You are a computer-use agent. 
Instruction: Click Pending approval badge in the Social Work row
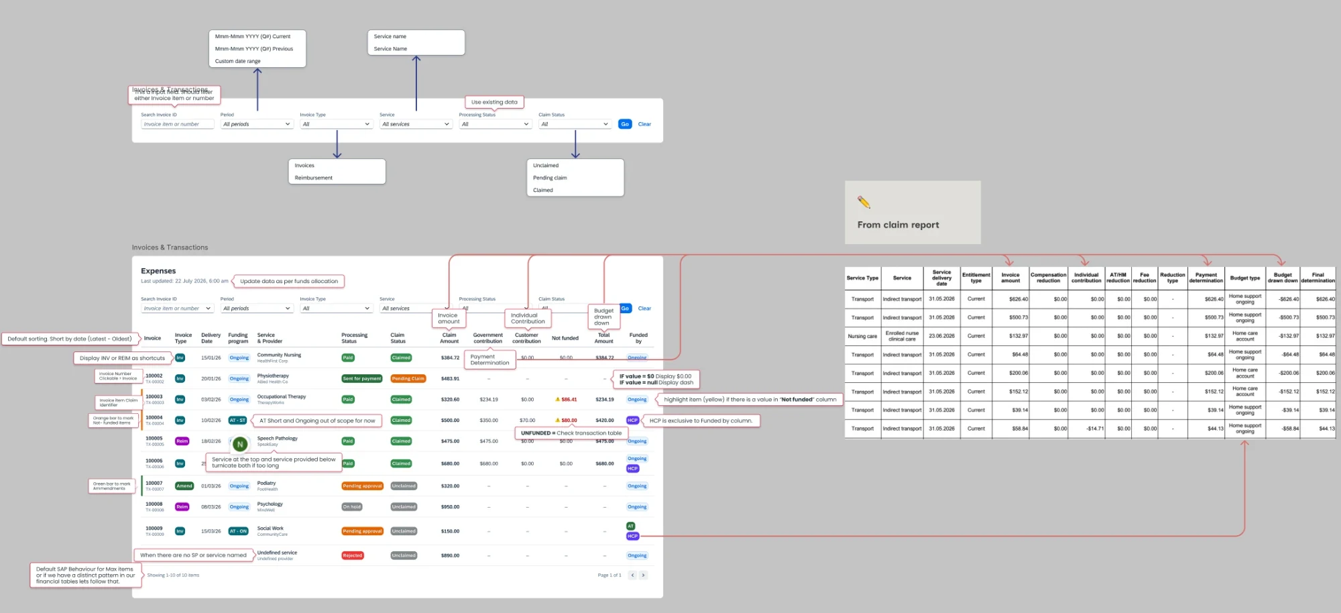(362, 531)
